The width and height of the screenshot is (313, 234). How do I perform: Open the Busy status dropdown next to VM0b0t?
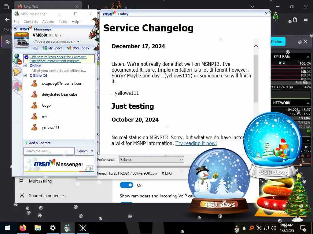(x=61, y=35)
